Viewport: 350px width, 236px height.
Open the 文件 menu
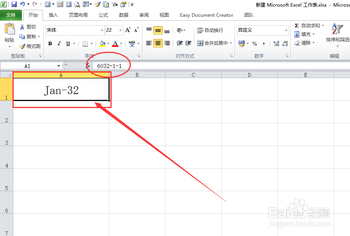11,15
